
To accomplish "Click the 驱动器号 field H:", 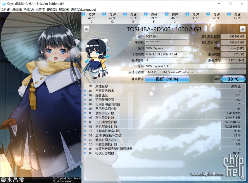I will [167, 60].
